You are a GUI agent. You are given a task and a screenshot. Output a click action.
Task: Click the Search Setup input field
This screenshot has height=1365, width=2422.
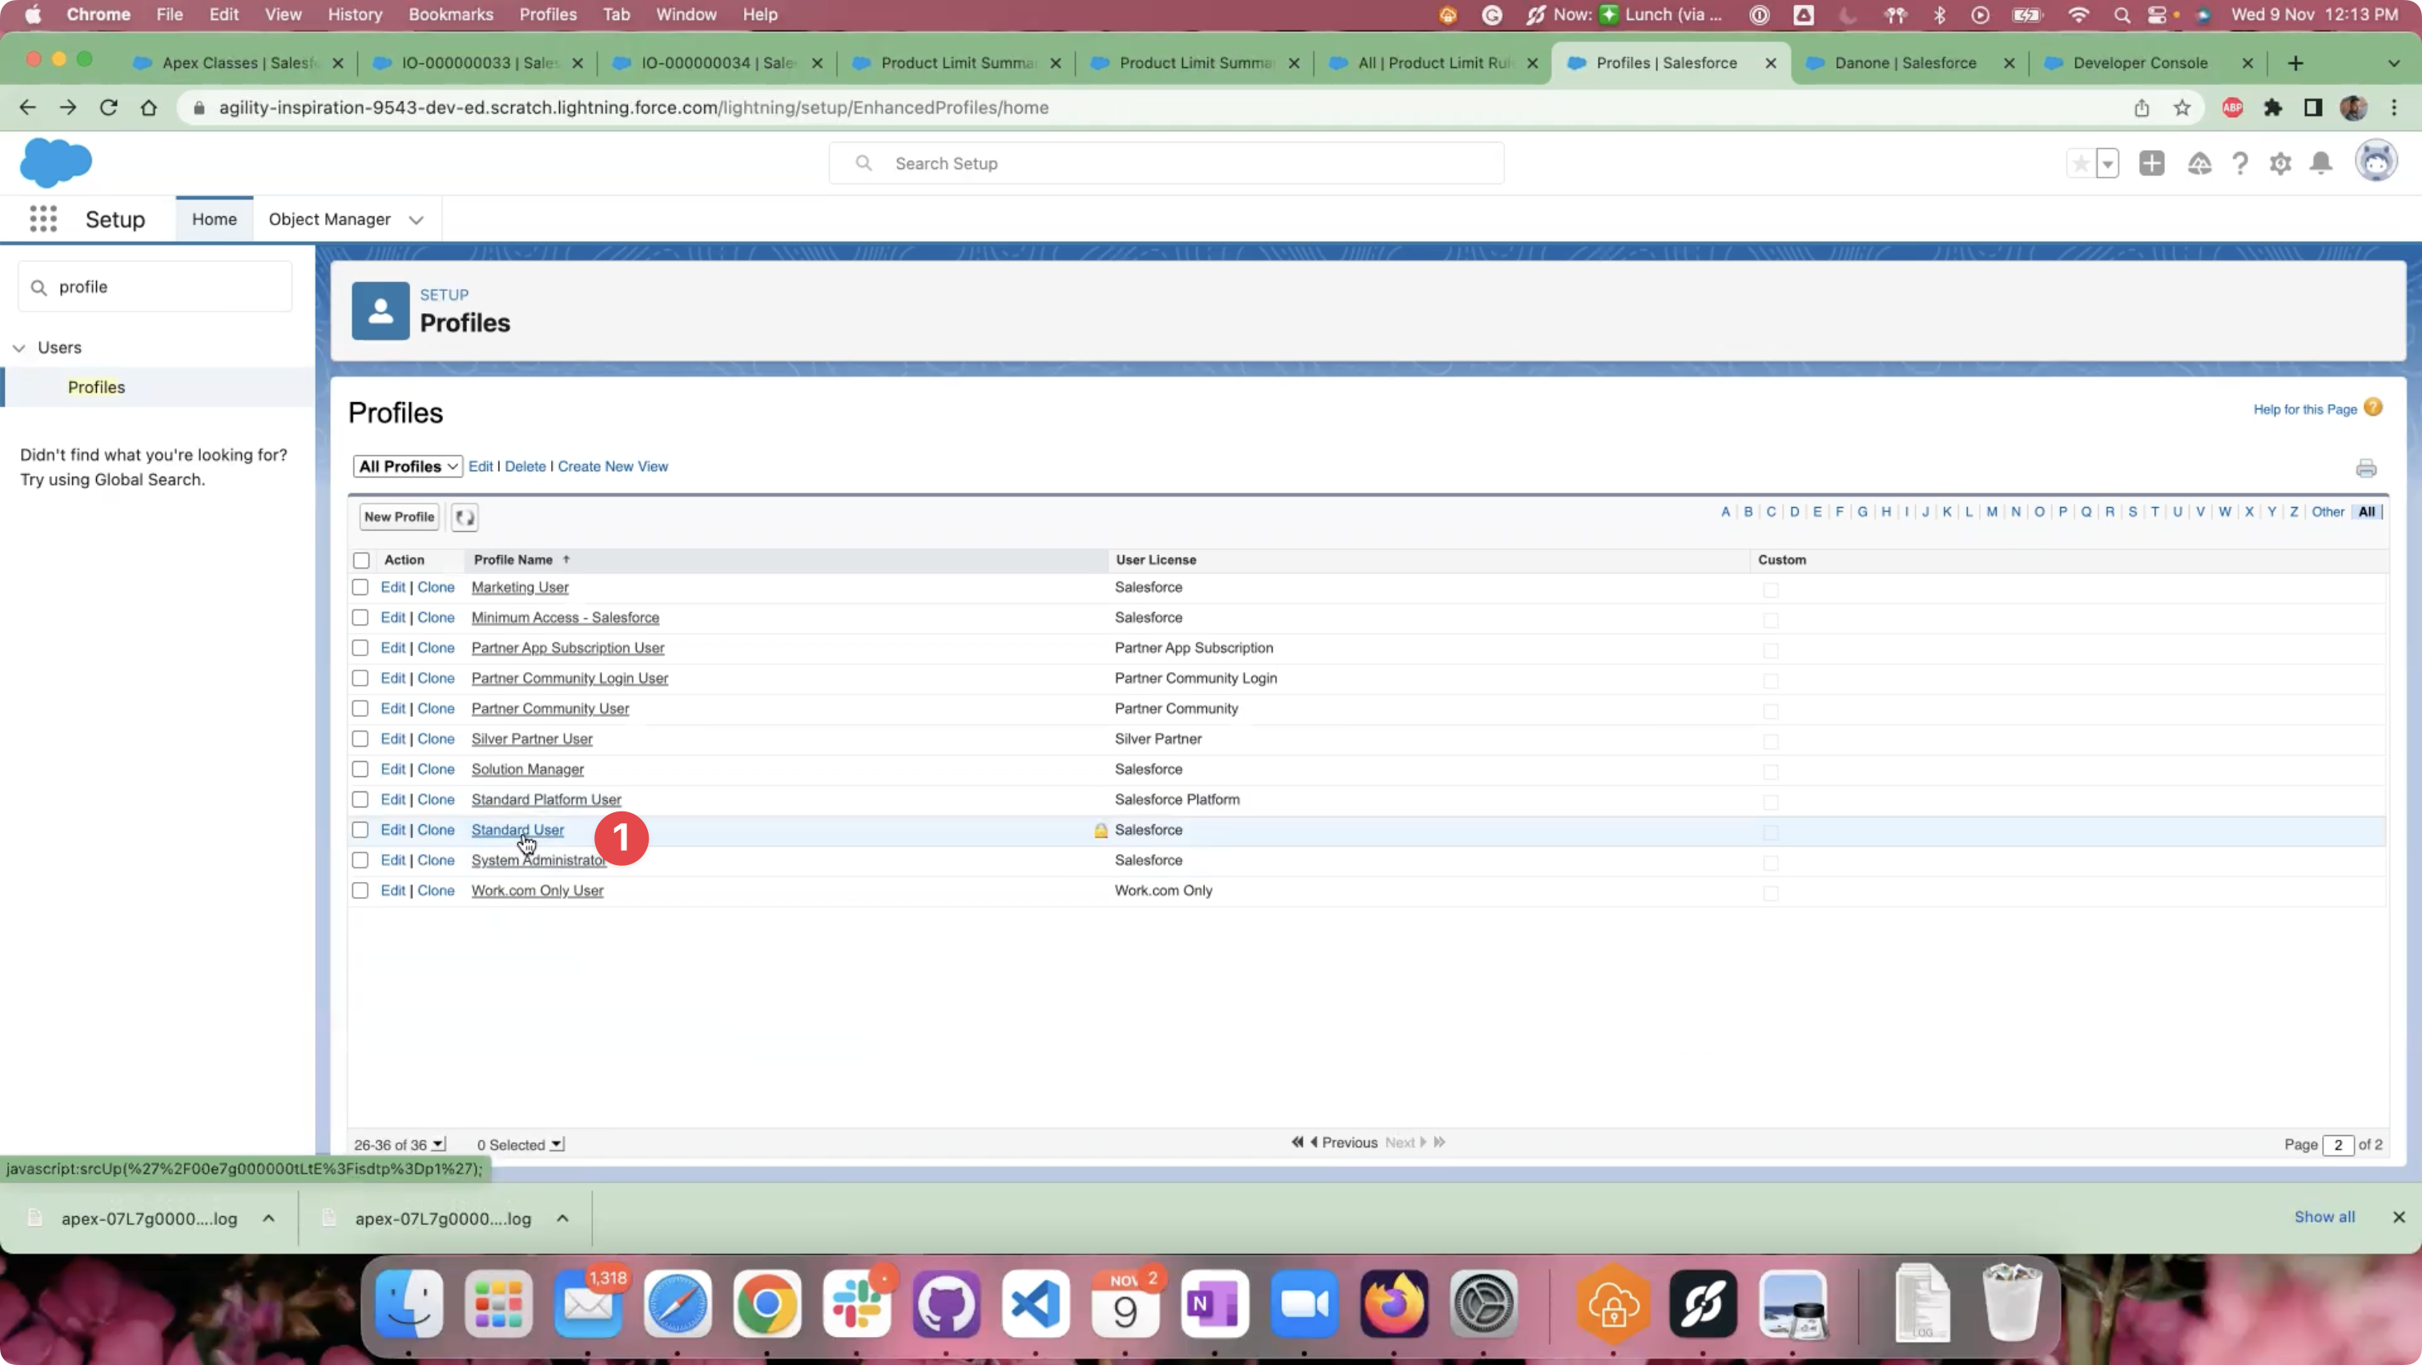(x=1166, y=163)
